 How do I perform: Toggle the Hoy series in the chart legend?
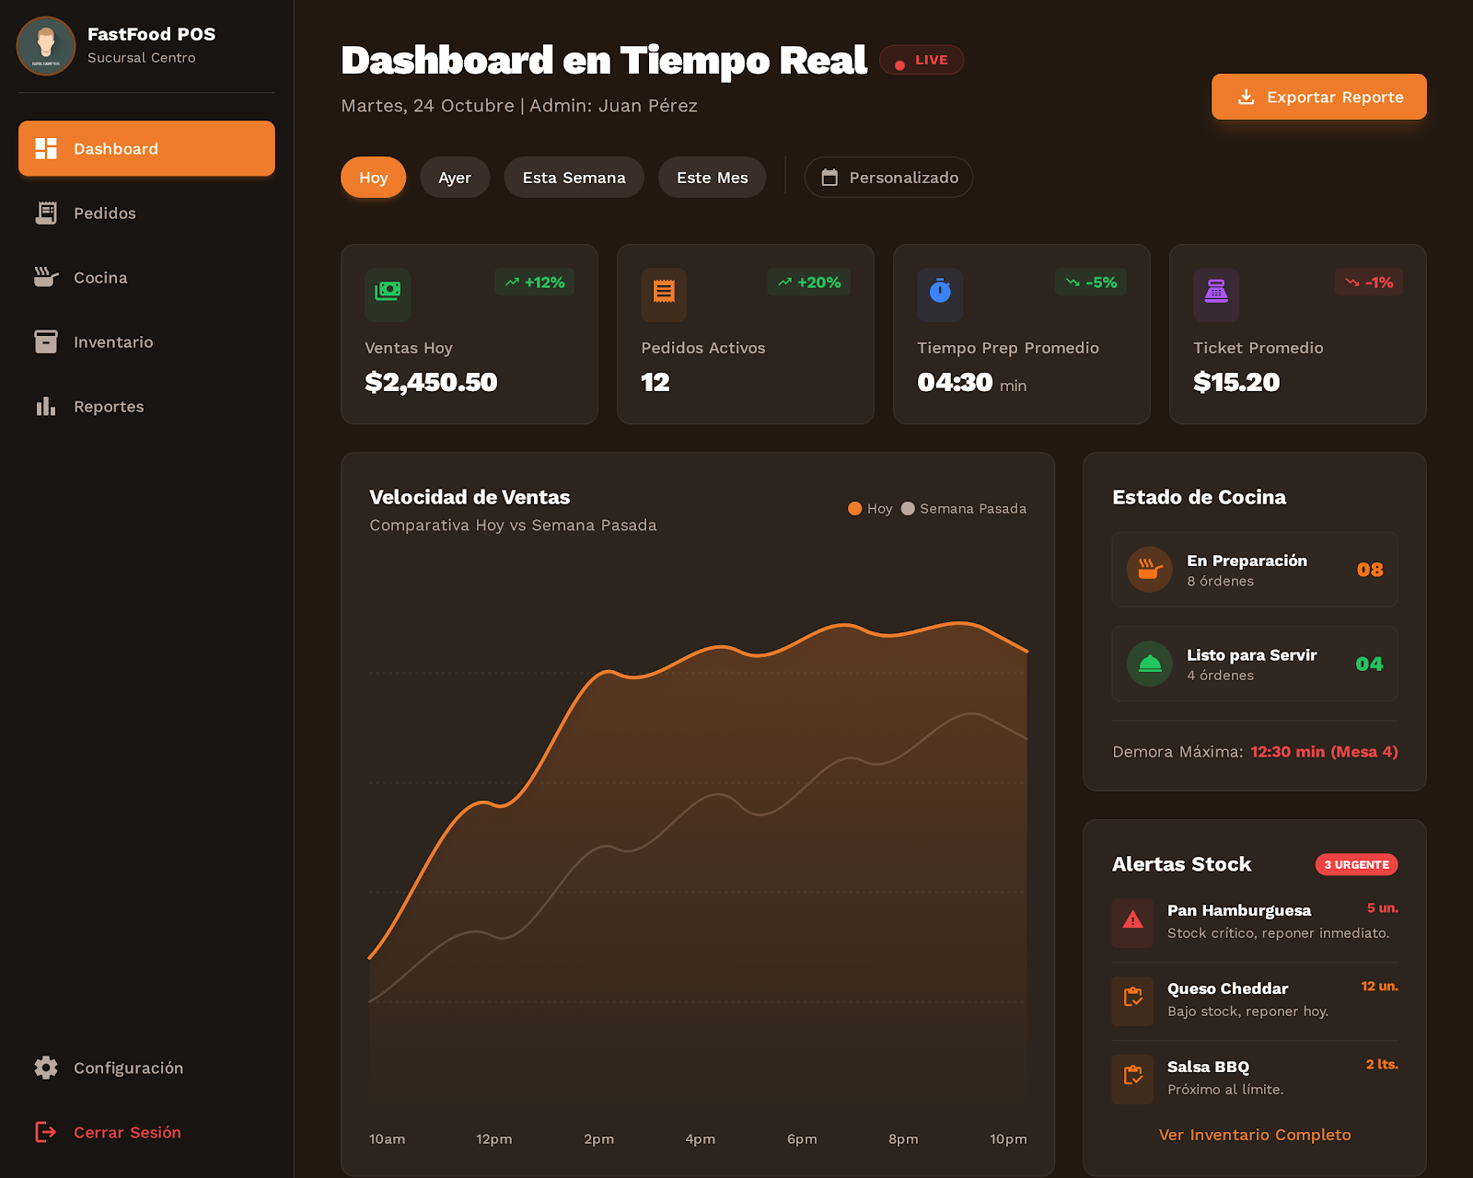click(x=854, y=508)
